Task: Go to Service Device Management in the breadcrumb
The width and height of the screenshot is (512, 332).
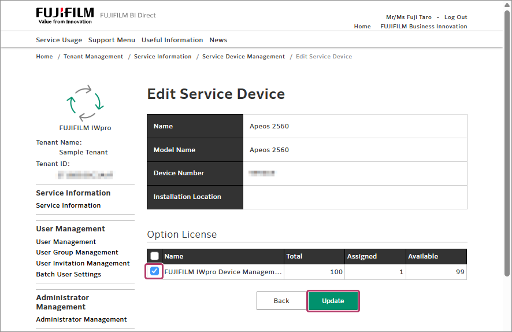Action: pyautogui.click(x=243, y=56)
